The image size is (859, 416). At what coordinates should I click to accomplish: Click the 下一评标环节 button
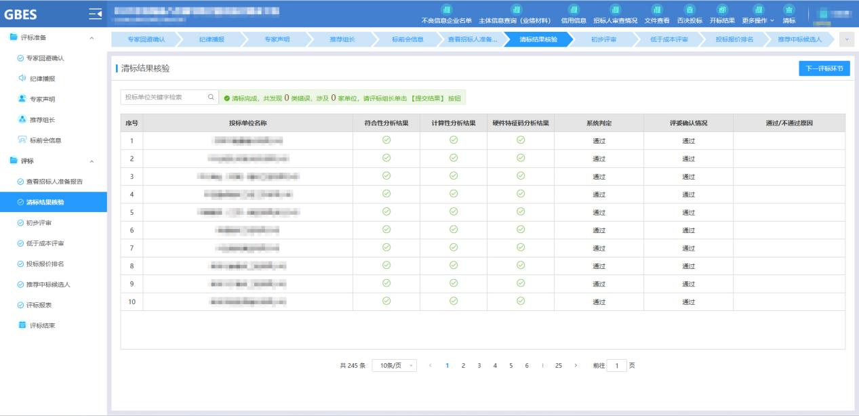824,69
